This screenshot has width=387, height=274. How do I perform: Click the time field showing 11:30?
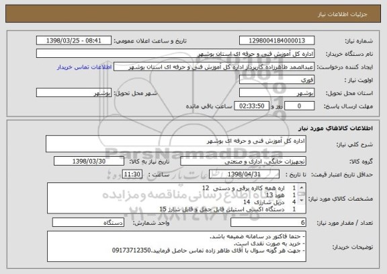point(132,174)
